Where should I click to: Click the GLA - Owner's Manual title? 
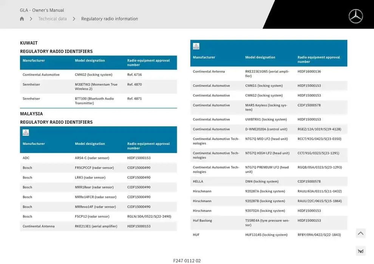point(42,10)
